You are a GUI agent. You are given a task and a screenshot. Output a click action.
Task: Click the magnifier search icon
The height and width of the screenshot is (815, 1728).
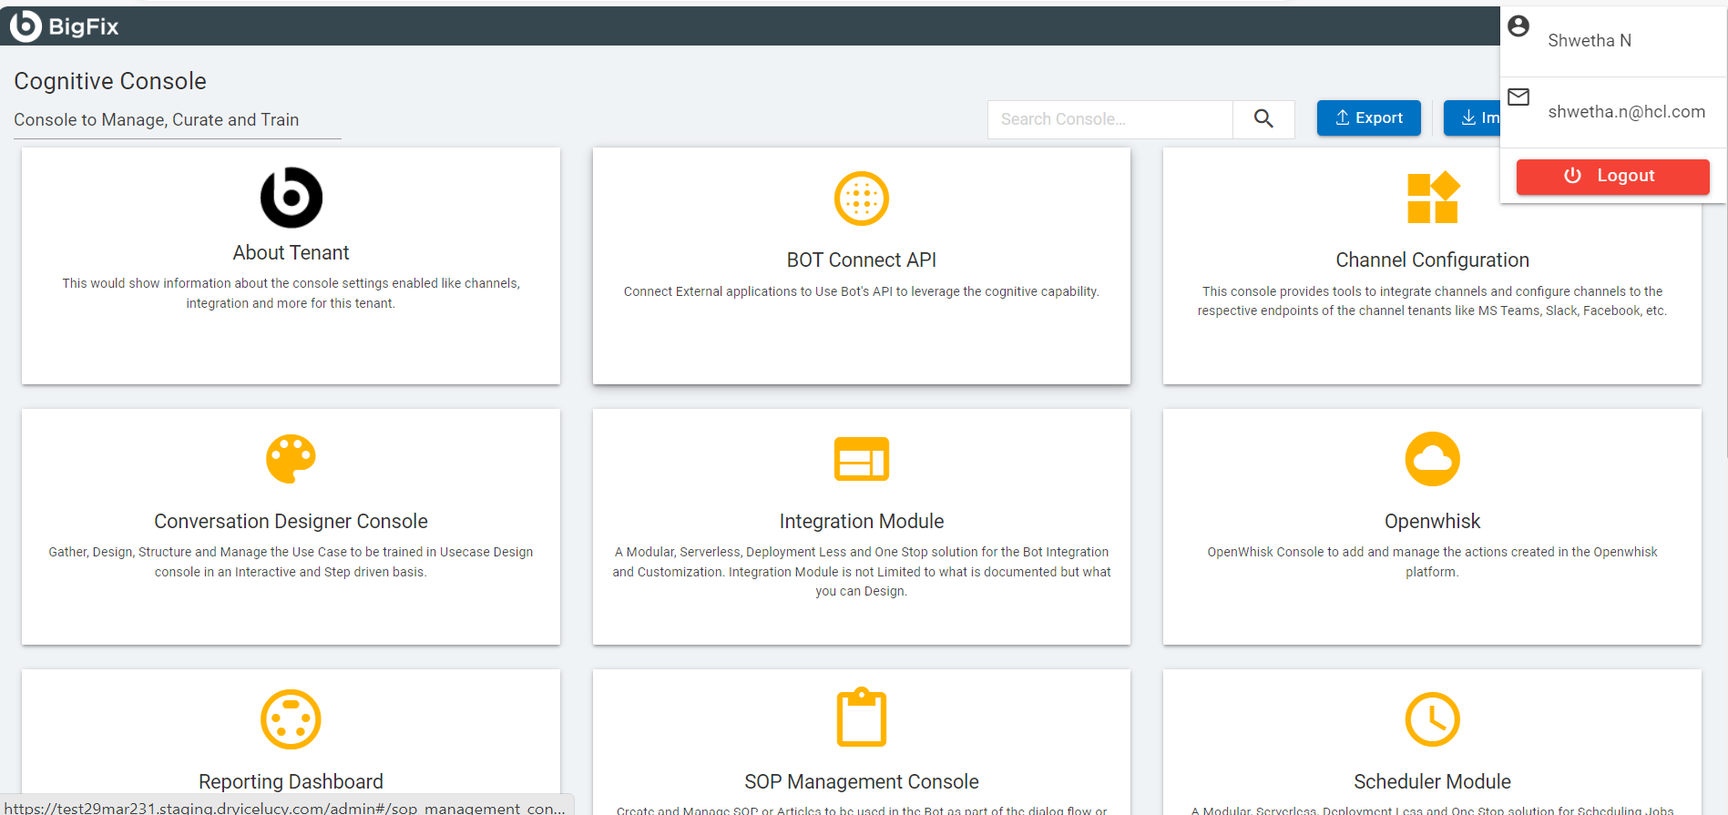click(1263, 118)
